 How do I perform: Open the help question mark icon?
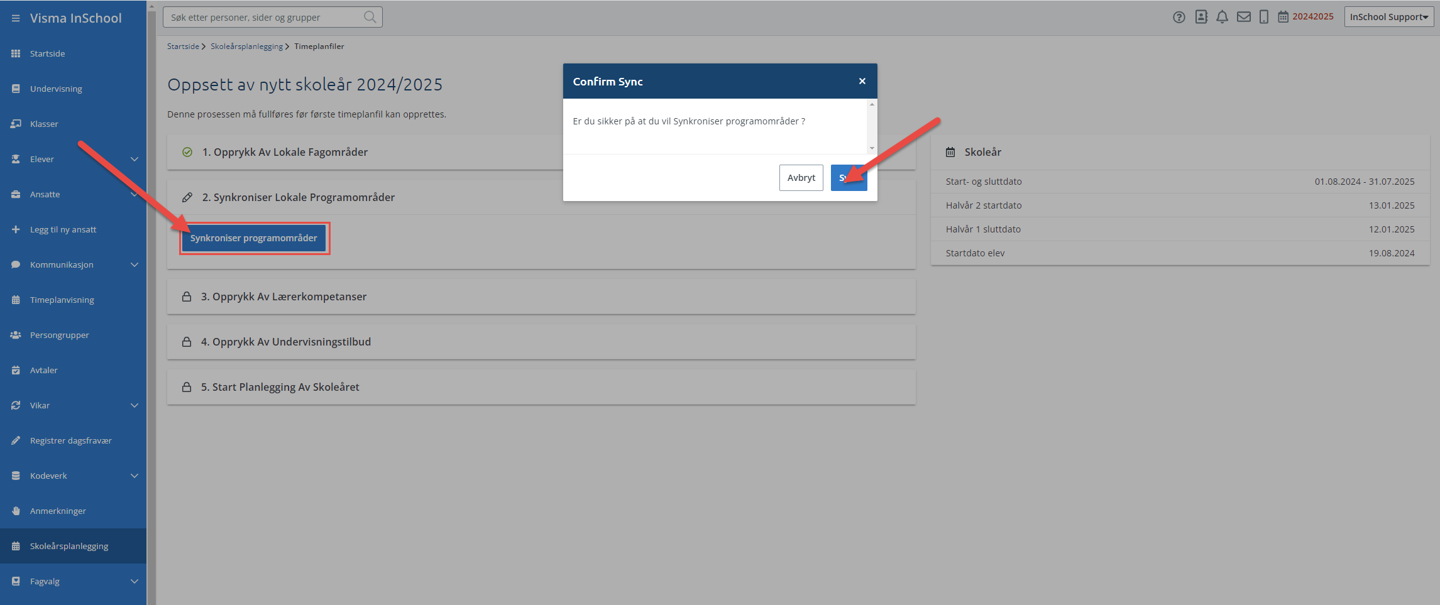point(1179,17)
